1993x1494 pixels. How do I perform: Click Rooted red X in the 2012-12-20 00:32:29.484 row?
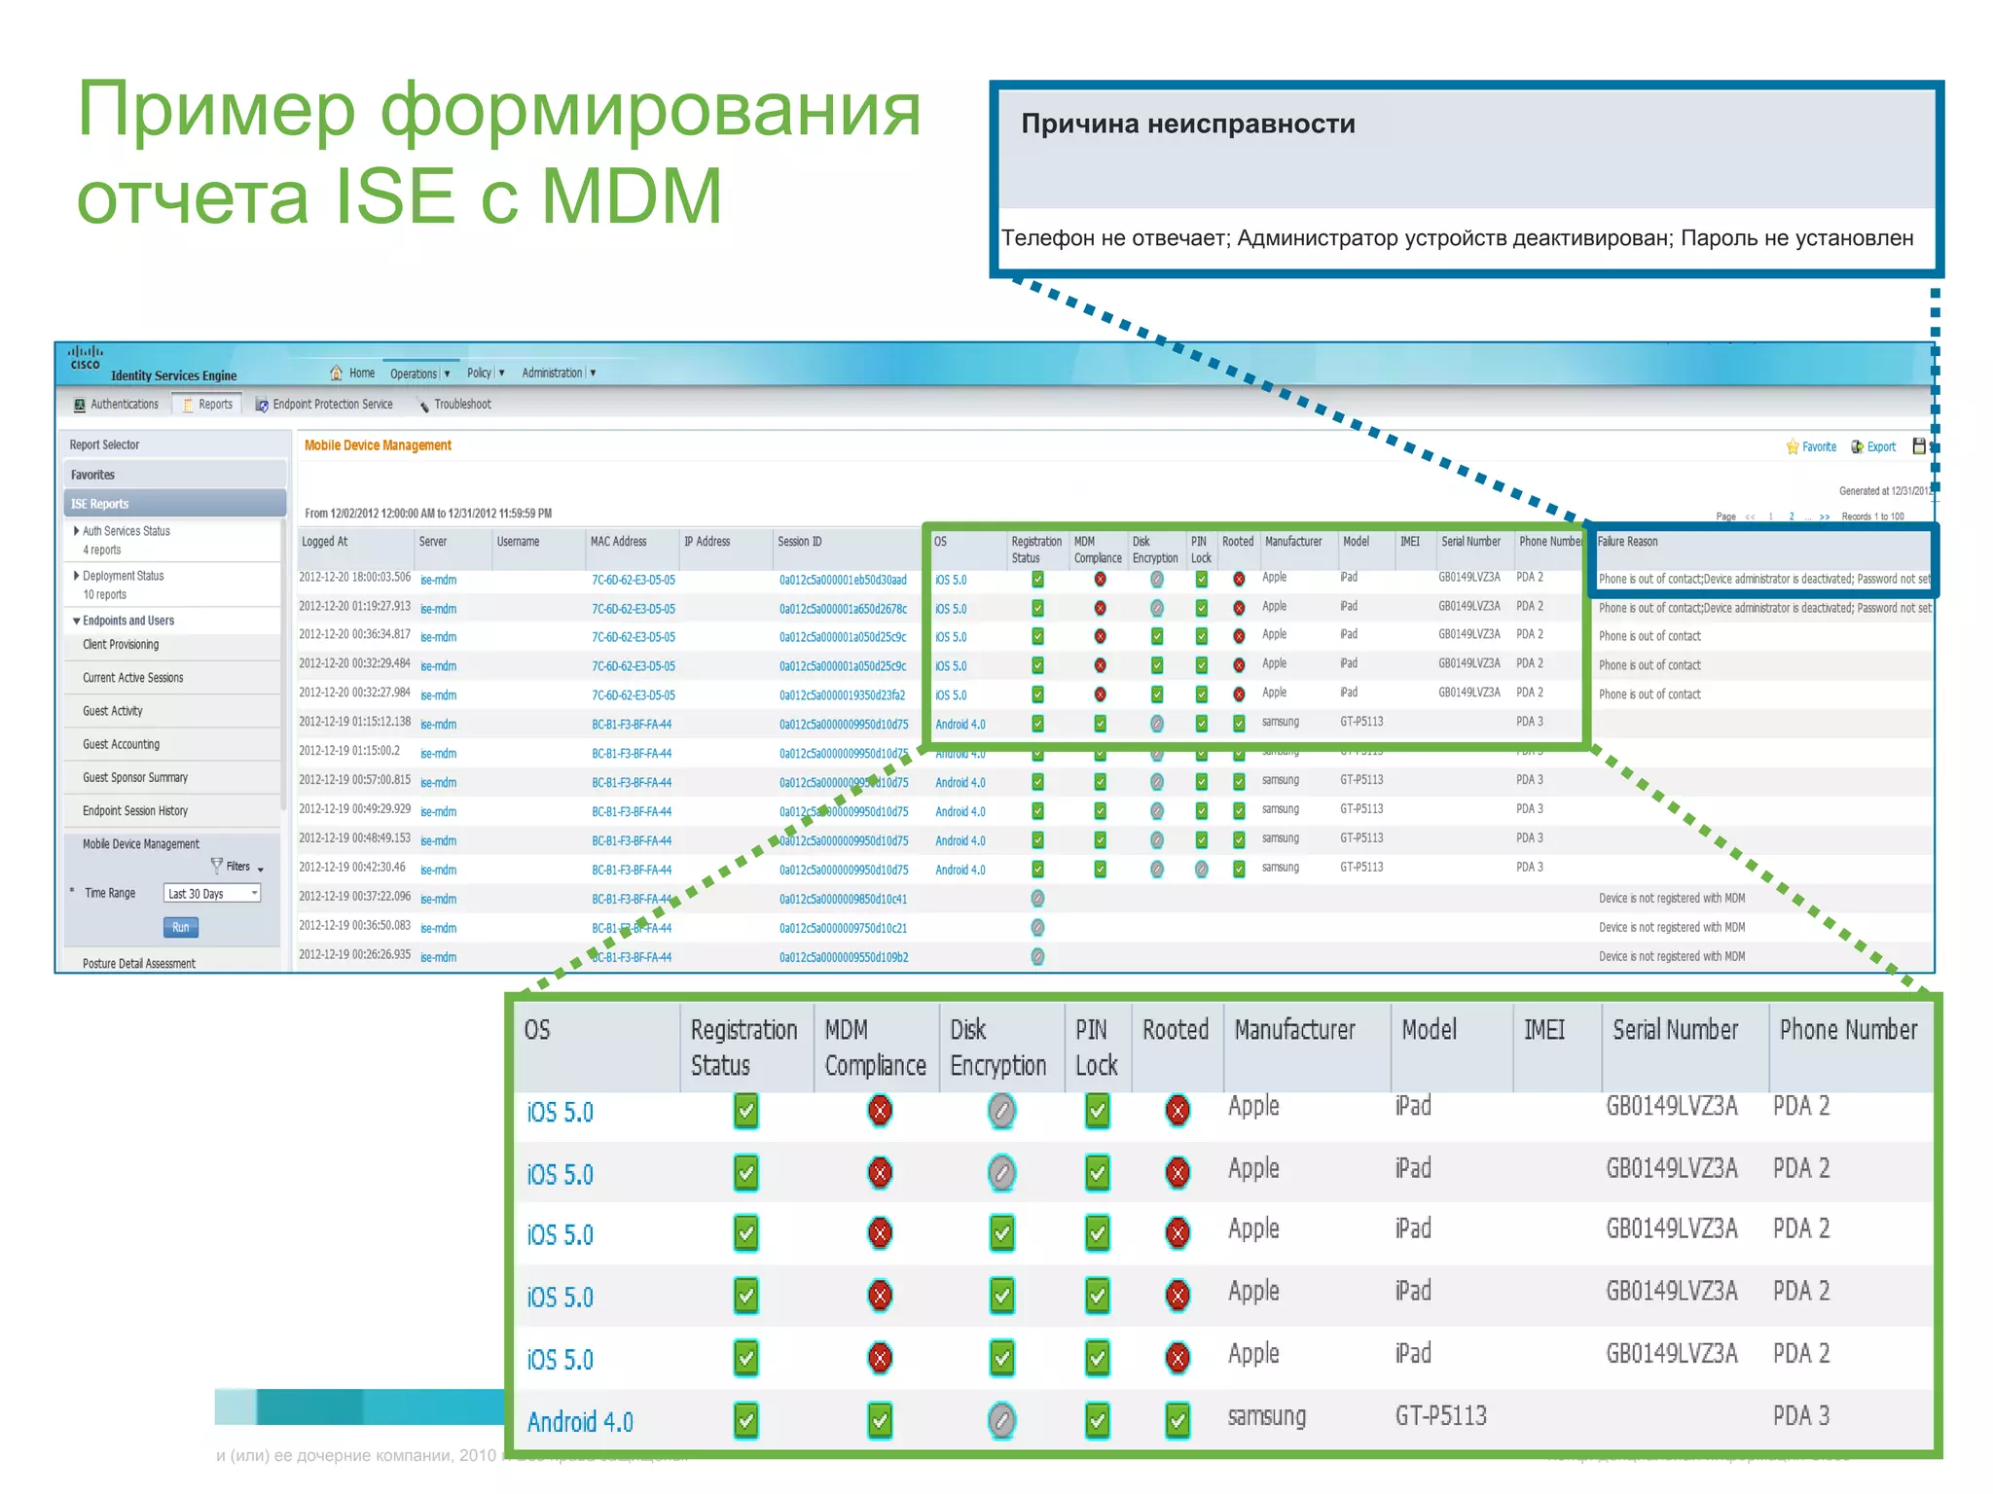coord(1239,665)
